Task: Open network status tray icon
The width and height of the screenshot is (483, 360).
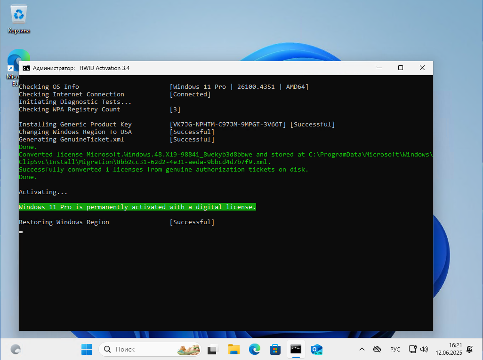Action: tap(412, 349)
